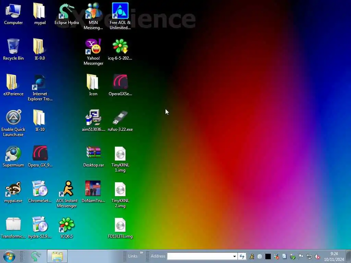Image resolution: width=351 pixels, height=263 pixels.
Task: Click the Windows Explorer taskbar button
Action: pos(57,256)
